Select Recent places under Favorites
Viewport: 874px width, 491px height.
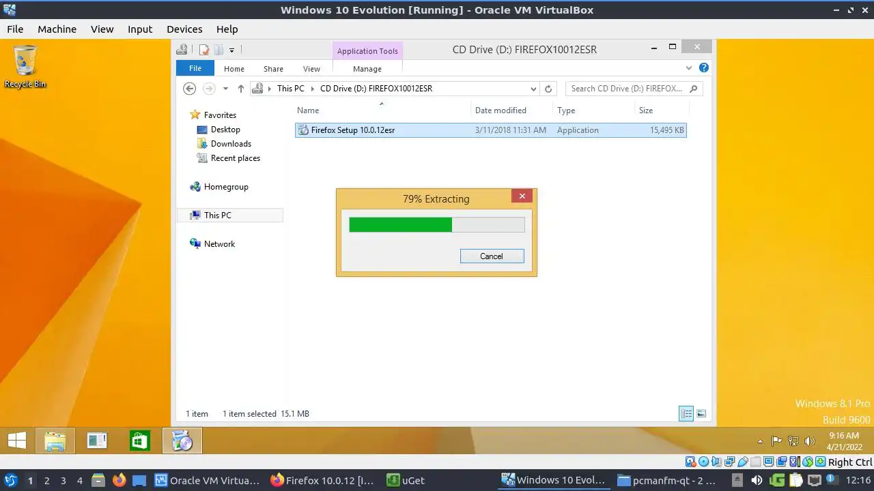(228, 158)
